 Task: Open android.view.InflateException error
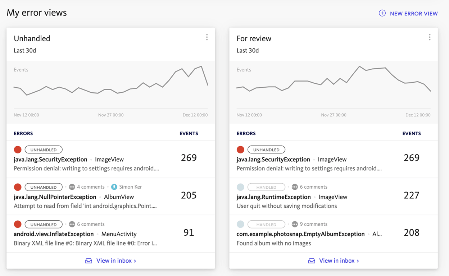54,234
